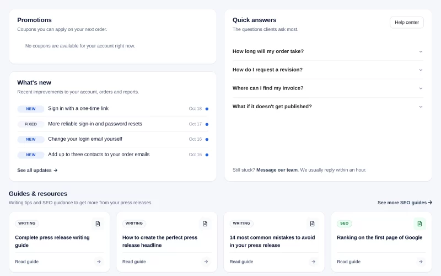Image resolution: width=441 pixels, height=276 pixels.
Task: Click arrow on perfect press release headline card
Action: (206, 262)
